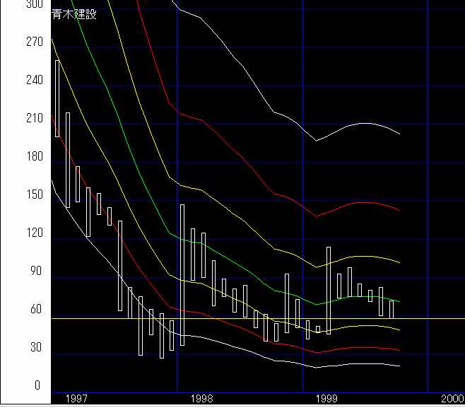Select the 1999 year label on the time axis

pyautogui.click(x=327, y=400)
